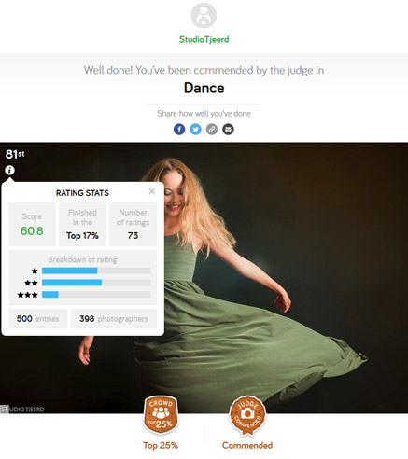Click the Crowd Top 25% badge

coord(161,415)
